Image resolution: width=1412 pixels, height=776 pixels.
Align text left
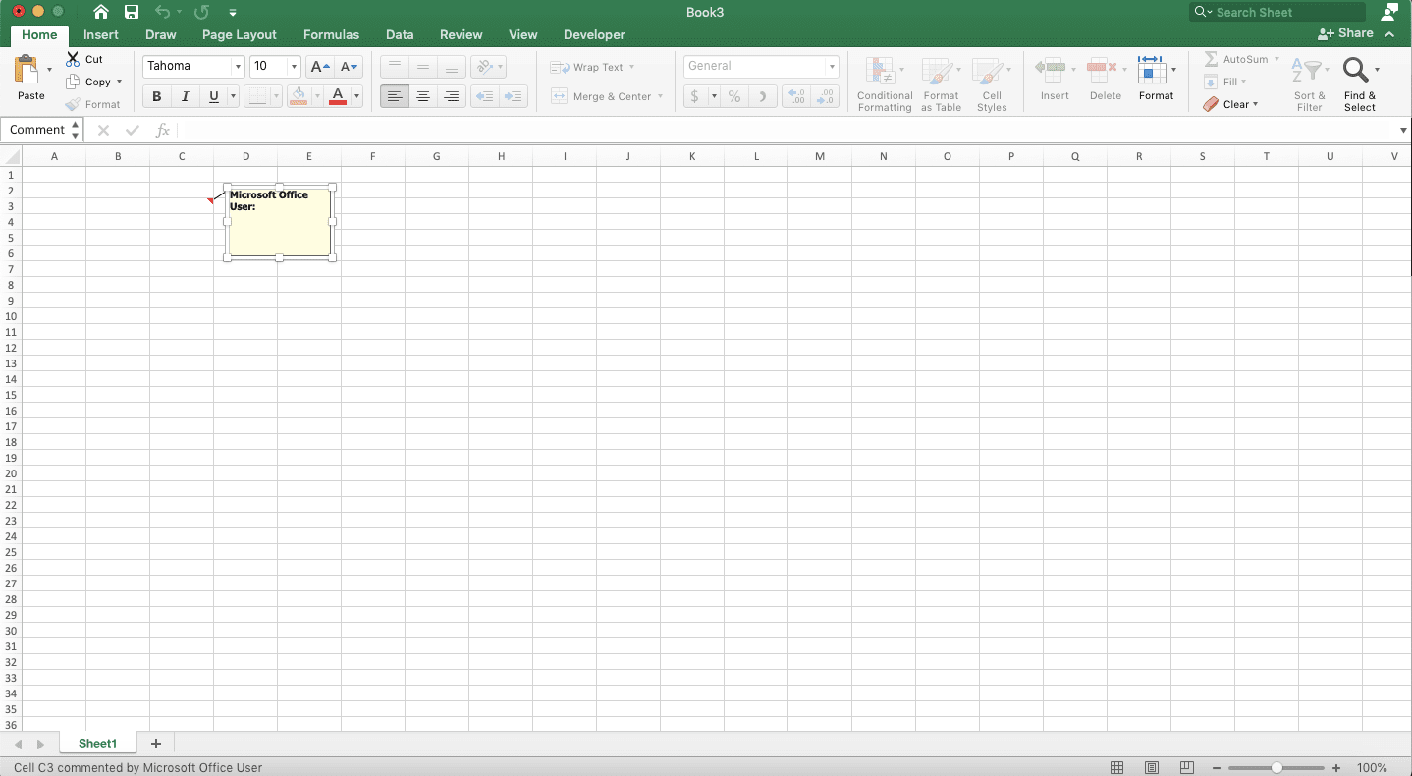[395, 96]
